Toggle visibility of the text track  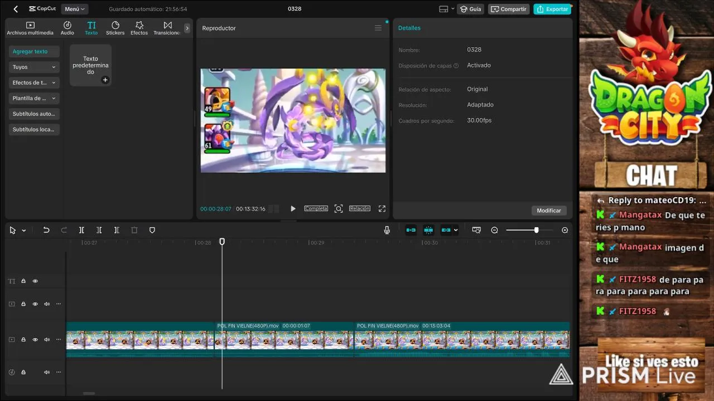click(x=35, y=281)
